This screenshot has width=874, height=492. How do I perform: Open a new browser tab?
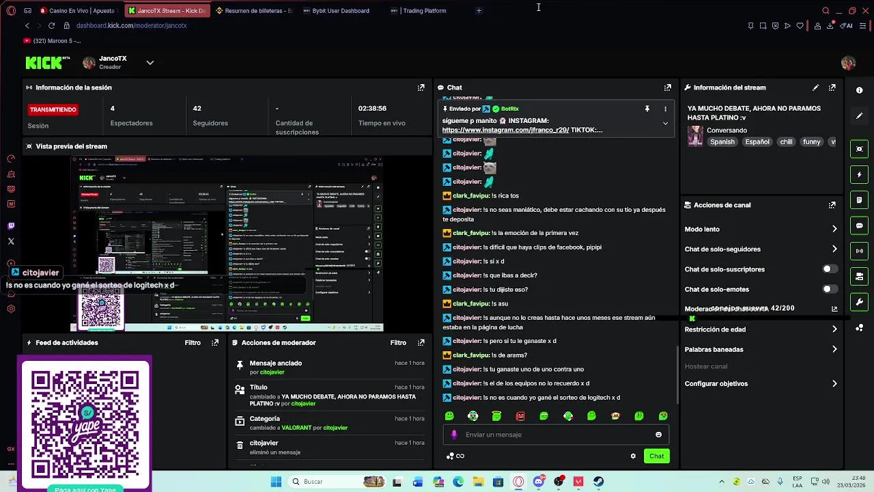click(x=479, y=10)
